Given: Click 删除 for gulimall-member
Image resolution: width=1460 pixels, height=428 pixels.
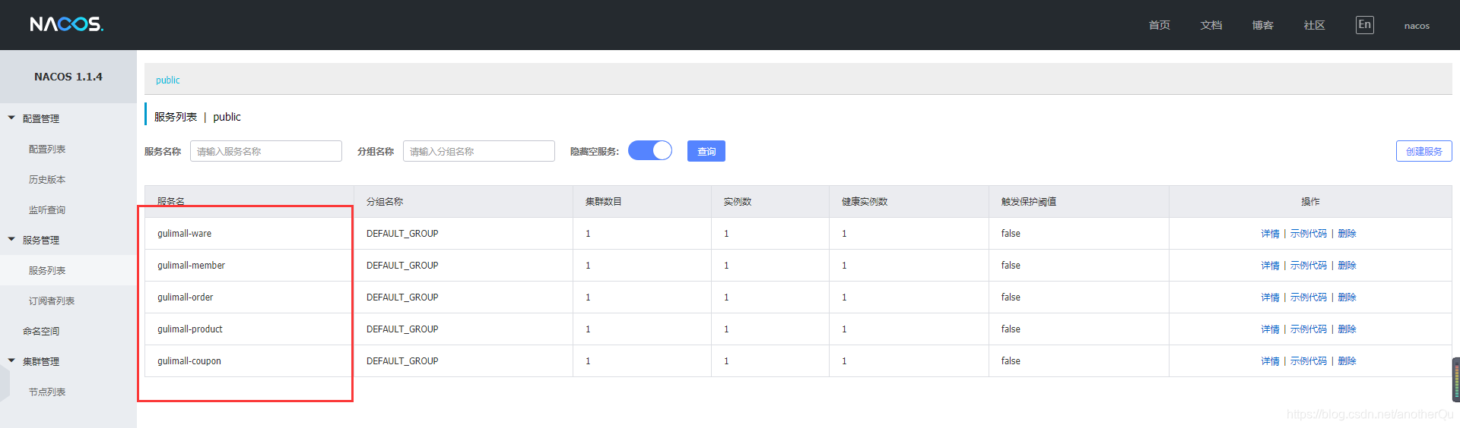Looking at the screenshot, I should click(x=1347, y=266).
